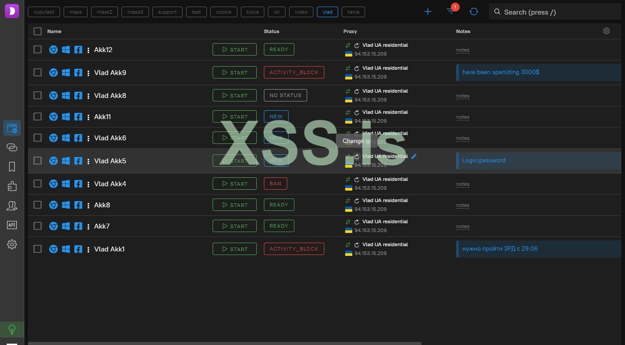Open the bookmarks sidebar icon
Image resolution: width=625 pixels, height=345 pixels.
(x=12, y=166)
